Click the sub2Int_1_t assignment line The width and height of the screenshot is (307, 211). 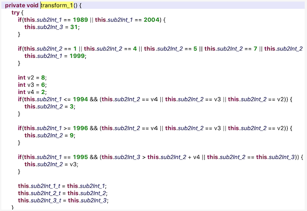click(62, 186)
